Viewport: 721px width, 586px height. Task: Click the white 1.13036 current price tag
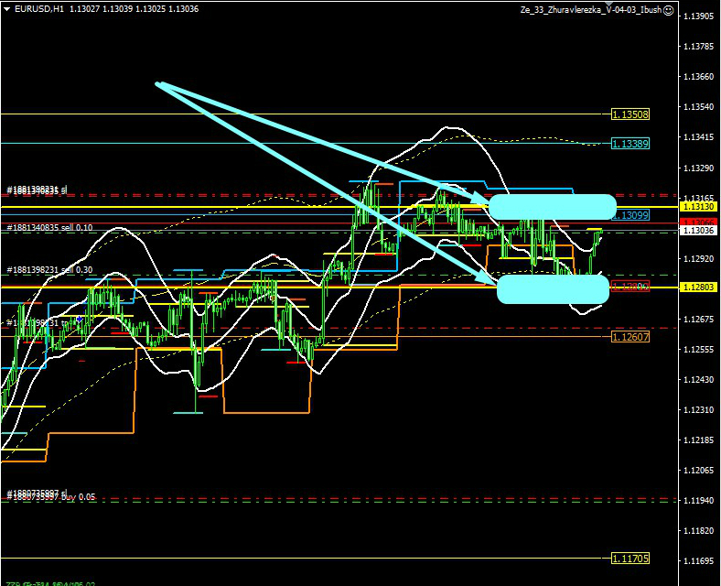point(698,231)
